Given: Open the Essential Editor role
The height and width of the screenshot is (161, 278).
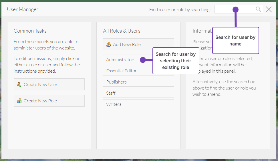Looking at the screenshot, I should click(x=122, y=71).
